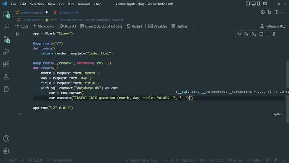
Task: Open Accounts menu in activity bar
Action: tap(6, 139)
